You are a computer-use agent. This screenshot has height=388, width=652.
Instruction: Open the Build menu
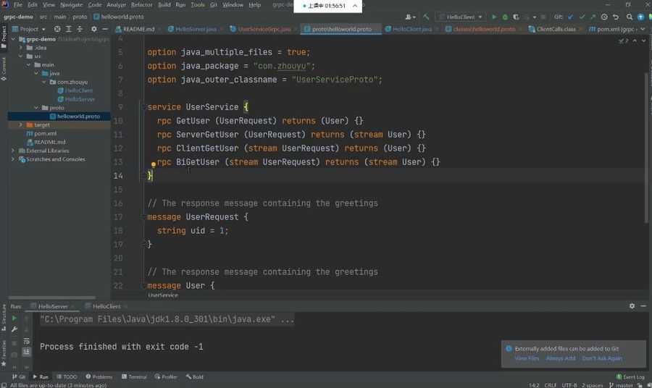point(164,4)
